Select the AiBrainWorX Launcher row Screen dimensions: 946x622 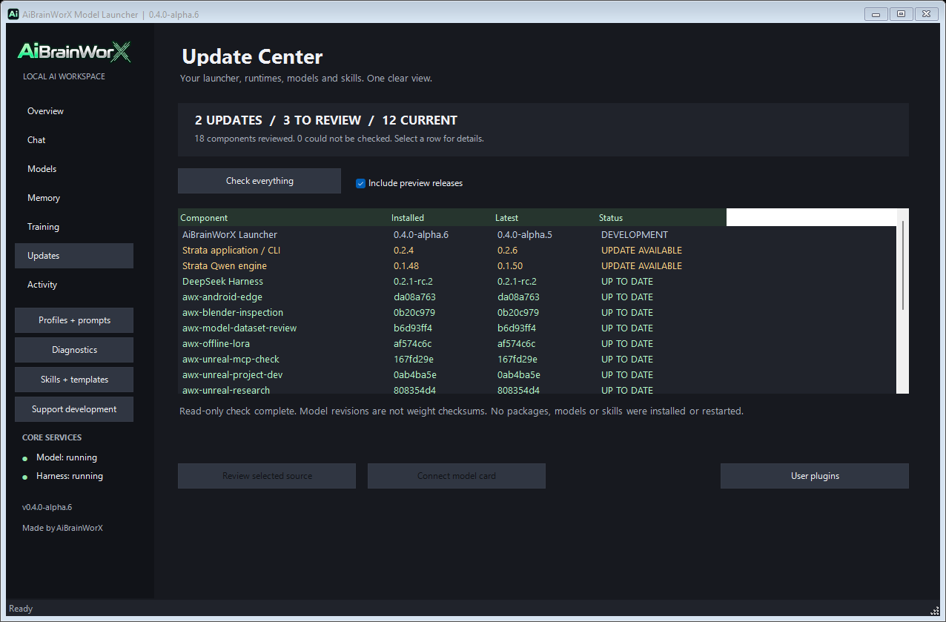(537, 235)
